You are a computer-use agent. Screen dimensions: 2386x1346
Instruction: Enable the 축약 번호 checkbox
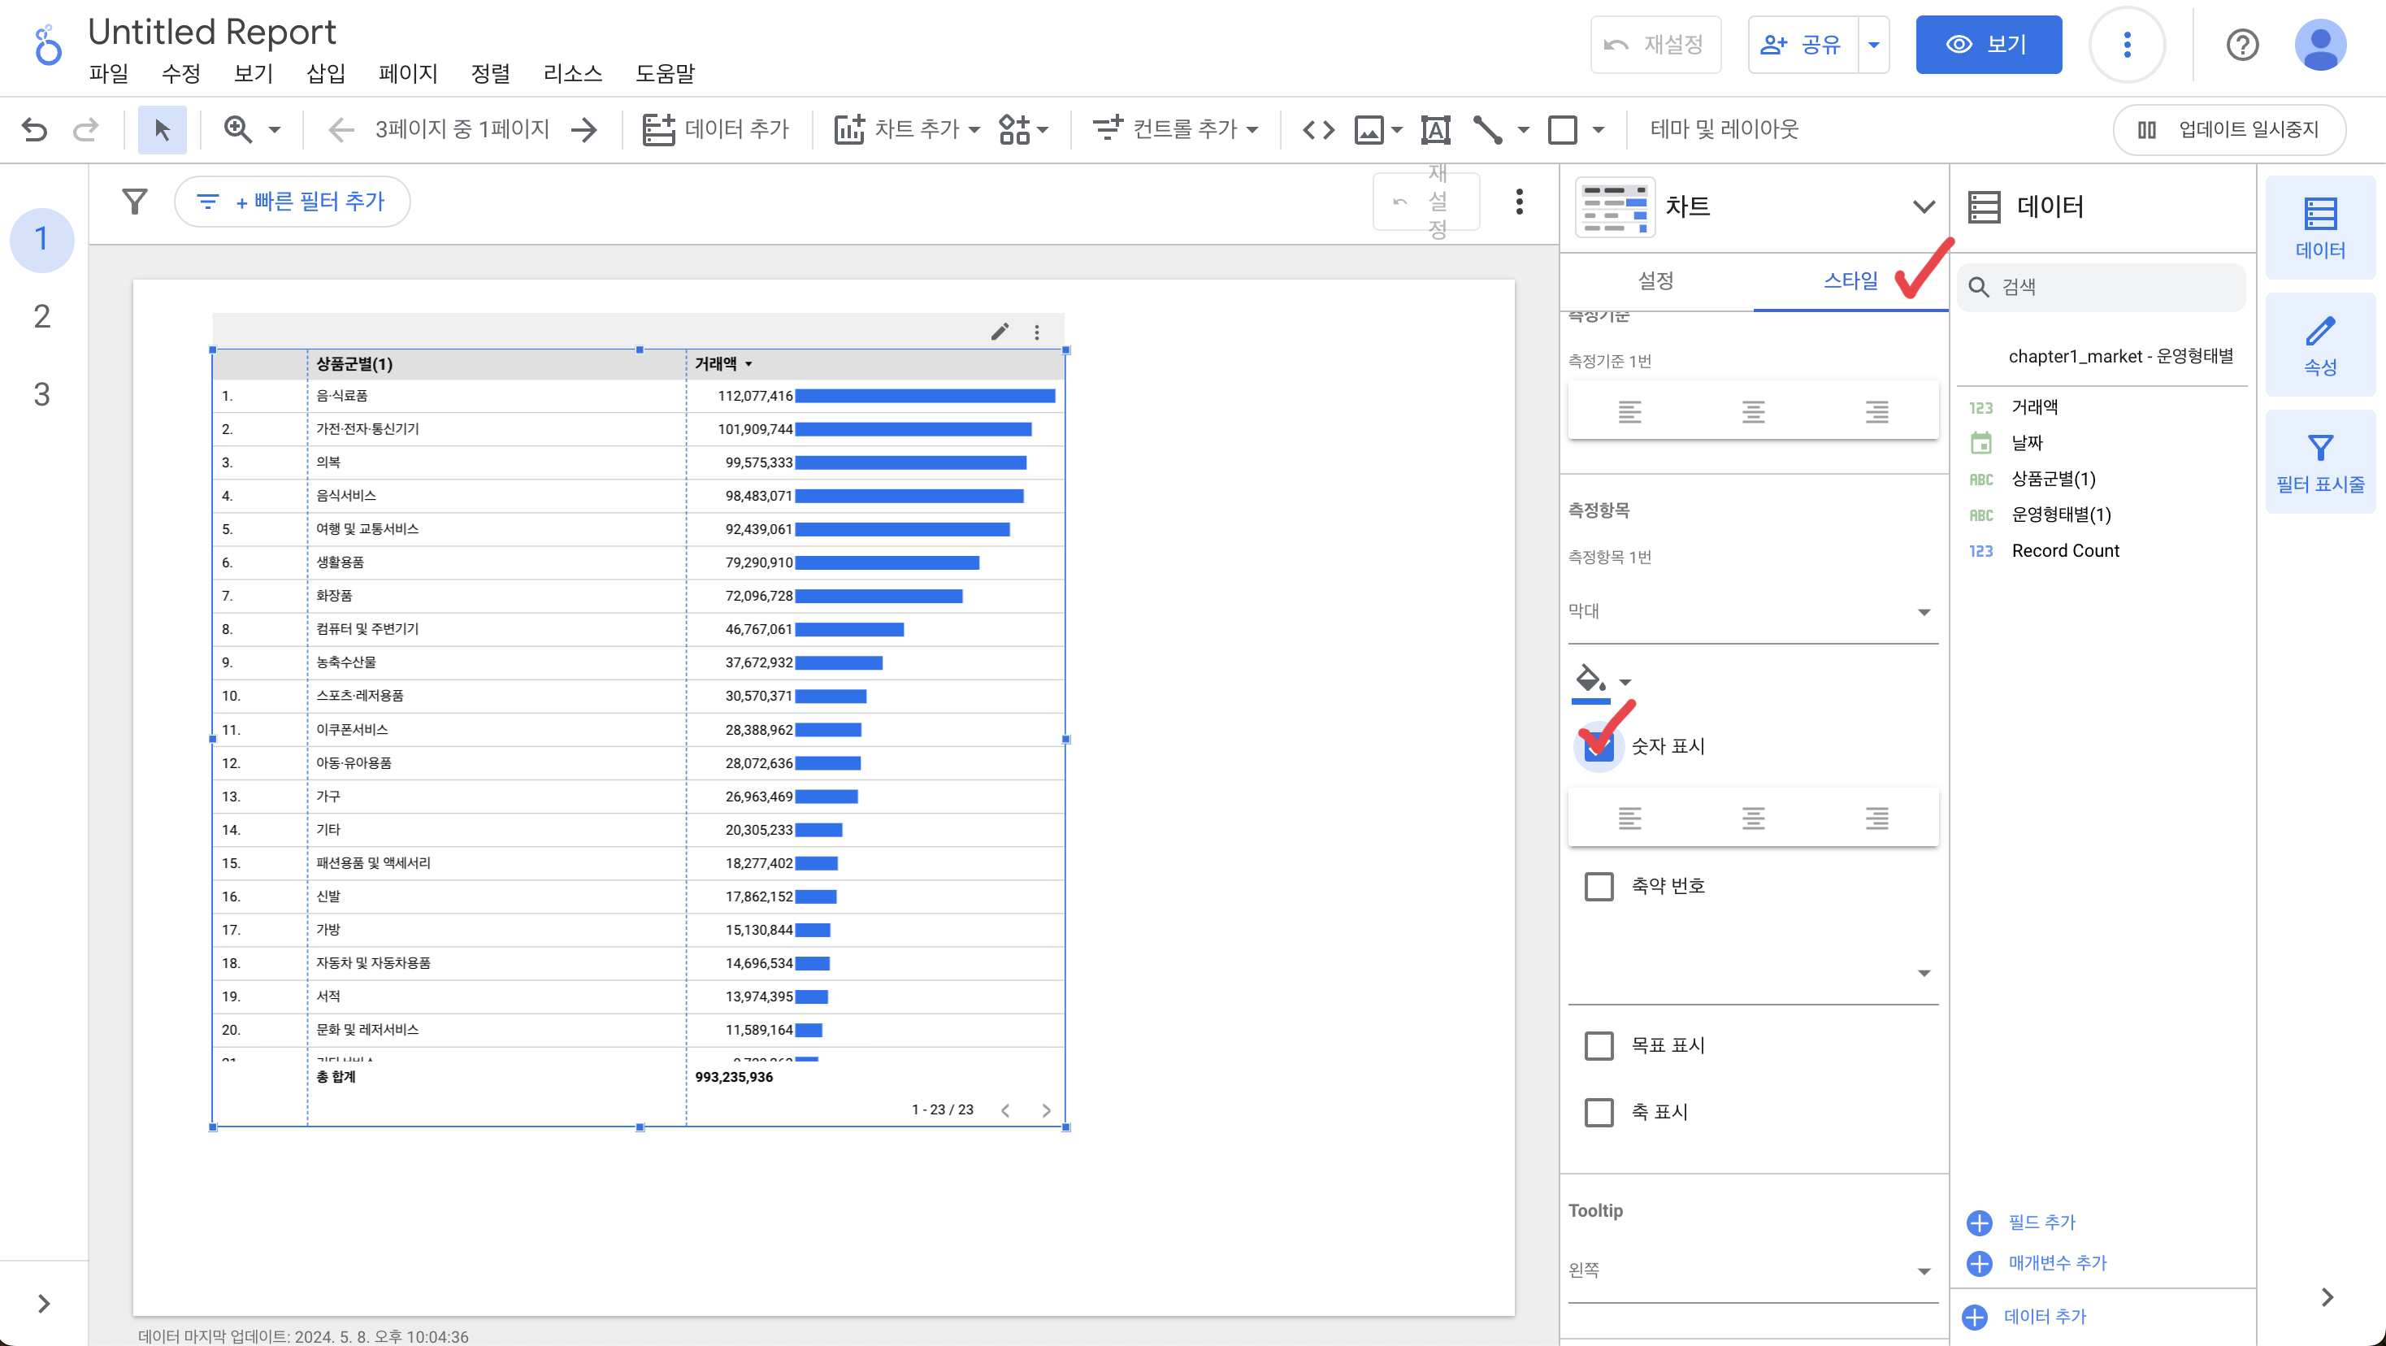point(1599,887)
